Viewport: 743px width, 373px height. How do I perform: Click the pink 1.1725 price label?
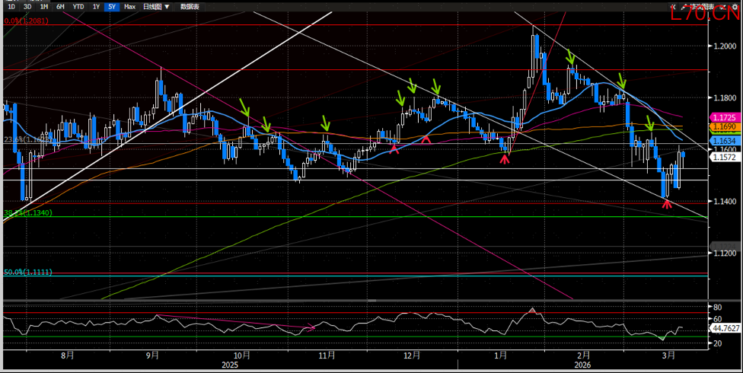(x=722, y=116)
